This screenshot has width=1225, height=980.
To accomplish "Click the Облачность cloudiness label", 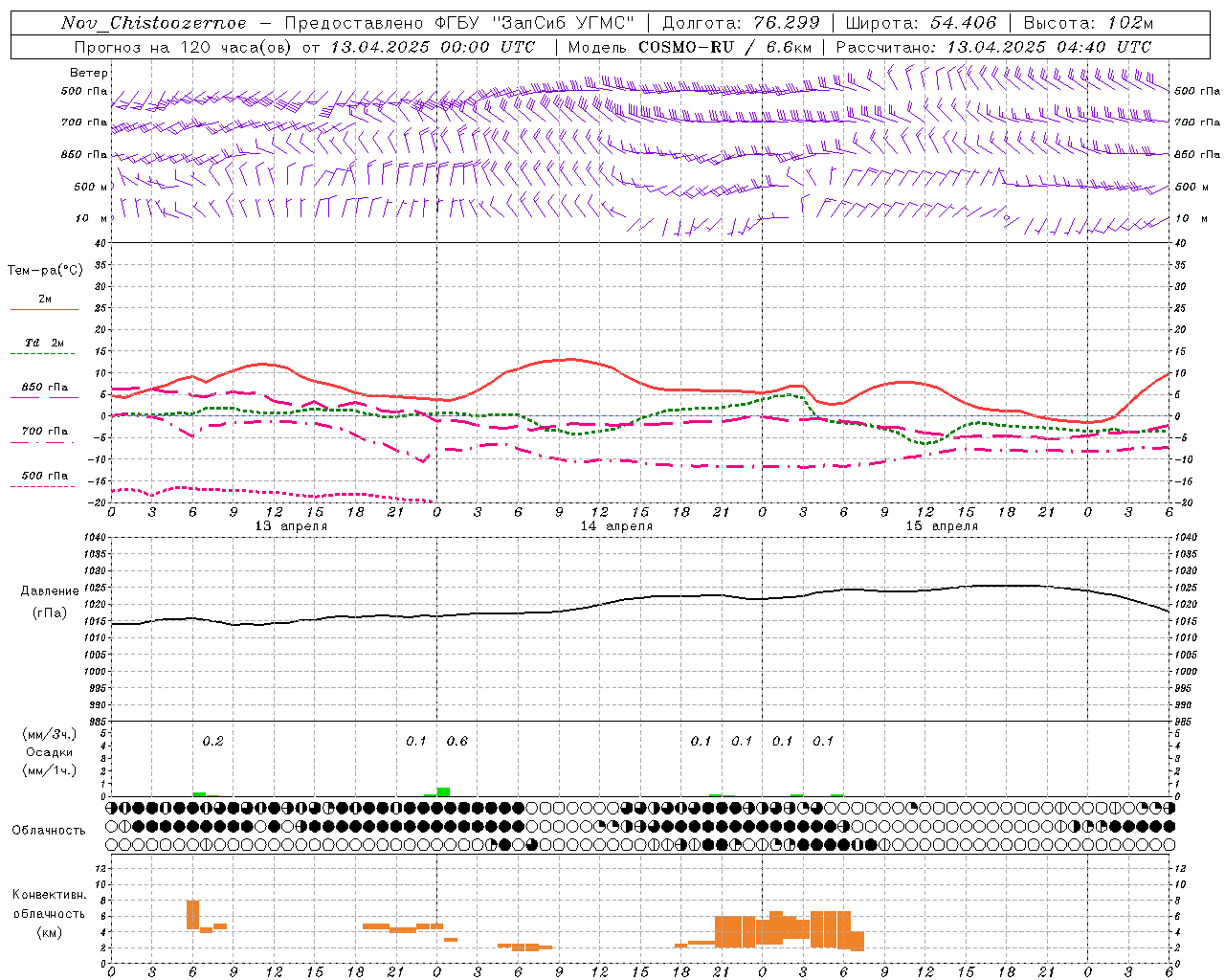I will coord(49,830).
